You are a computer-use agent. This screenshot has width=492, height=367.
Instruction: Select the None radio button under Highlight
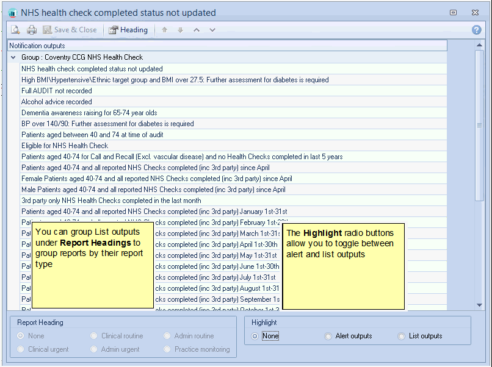point(255,336)
